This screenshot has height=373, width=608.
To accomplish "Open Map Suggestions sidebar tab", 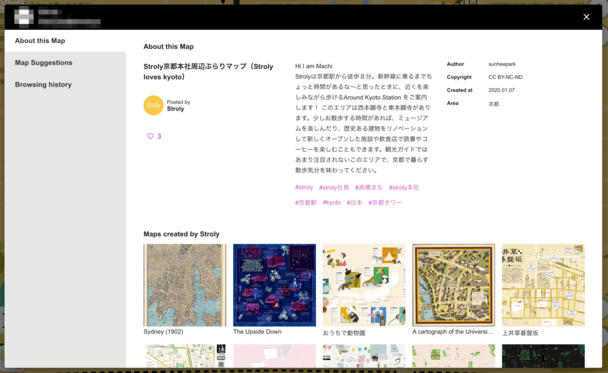I will [x=65, y=63].
